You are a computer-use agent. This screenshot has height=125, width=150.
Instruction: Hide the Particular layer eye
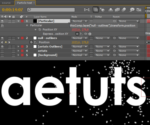2,21
